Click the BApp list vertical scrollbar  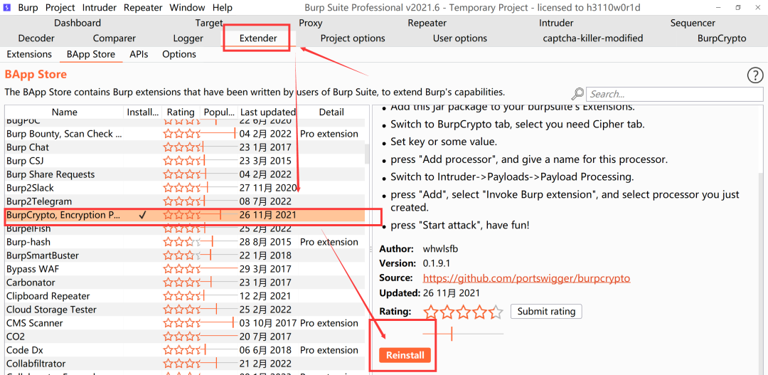pos(367,154)
